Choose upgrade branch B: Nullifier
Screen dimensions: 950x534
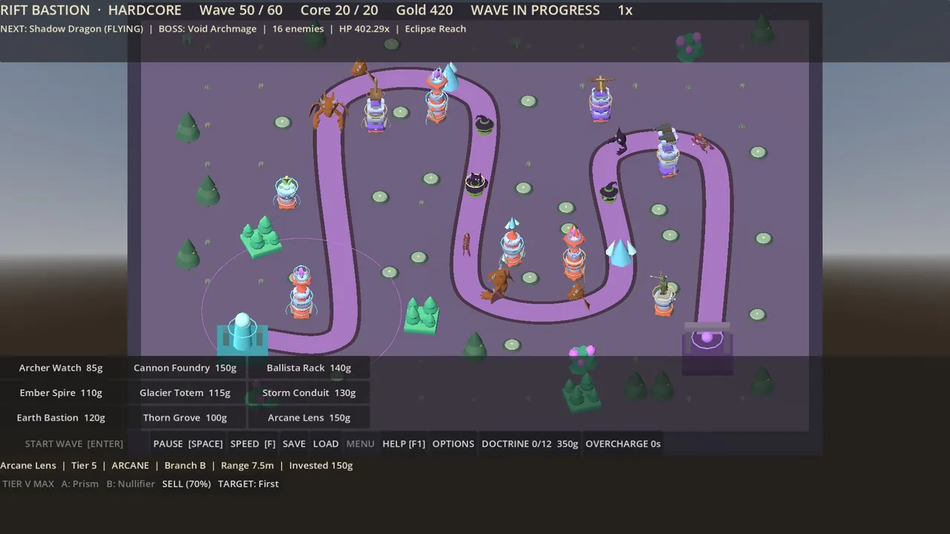click(x=131, y=484)
